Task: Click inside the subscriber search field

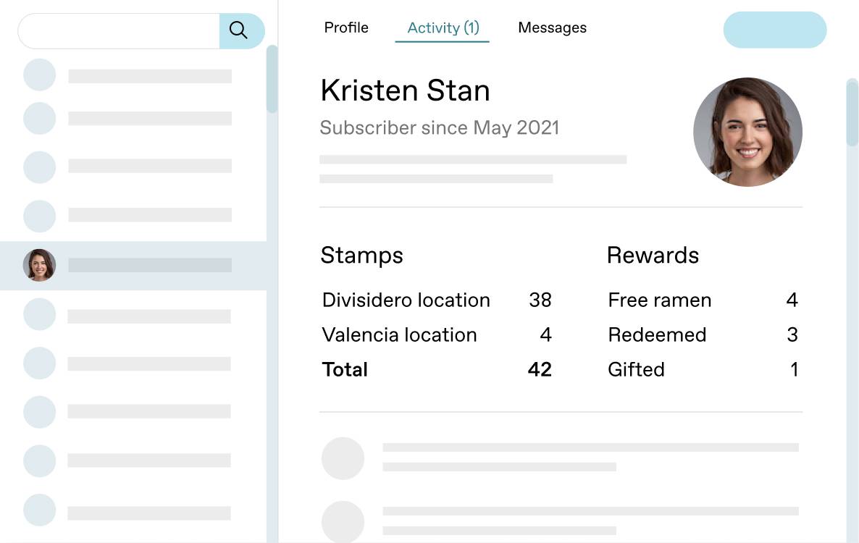Action: [x=119, y=30]
